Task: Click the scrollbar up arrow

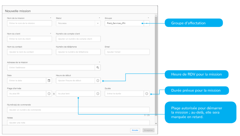Action: coord(156,15)
